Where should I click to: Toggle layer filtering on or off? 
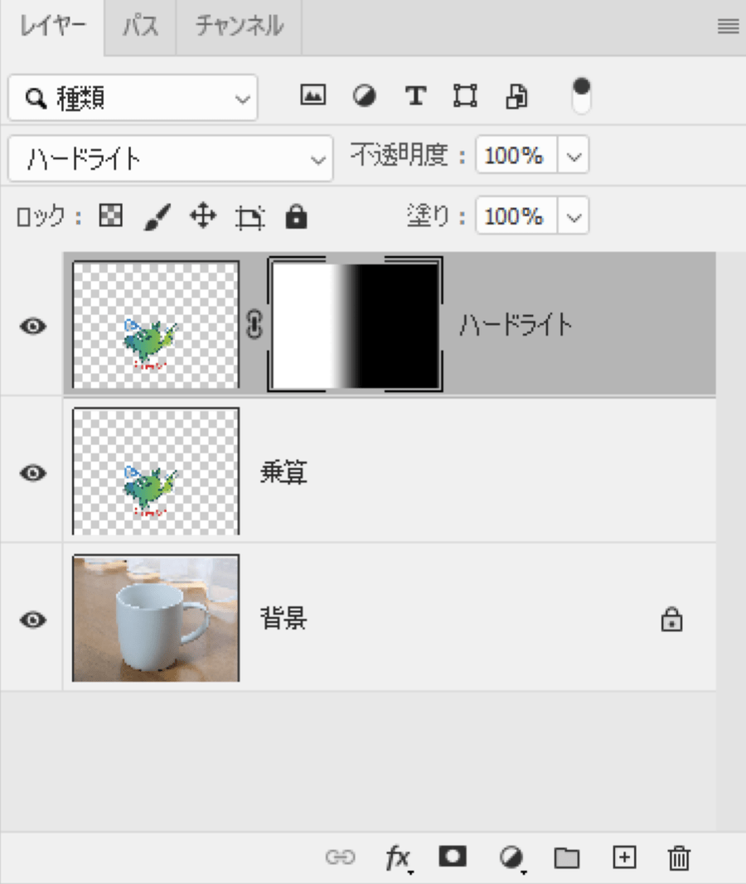click(x=581, y=96)
